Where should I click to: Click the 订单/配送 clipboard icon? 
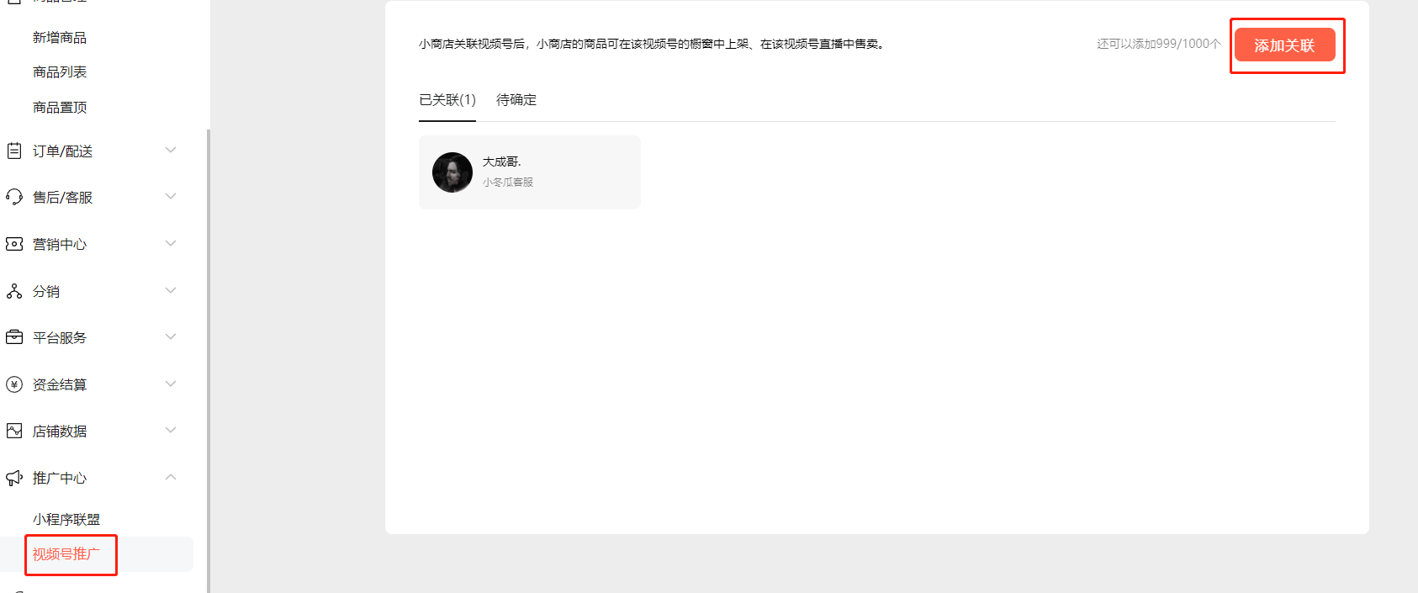(14, 151)
